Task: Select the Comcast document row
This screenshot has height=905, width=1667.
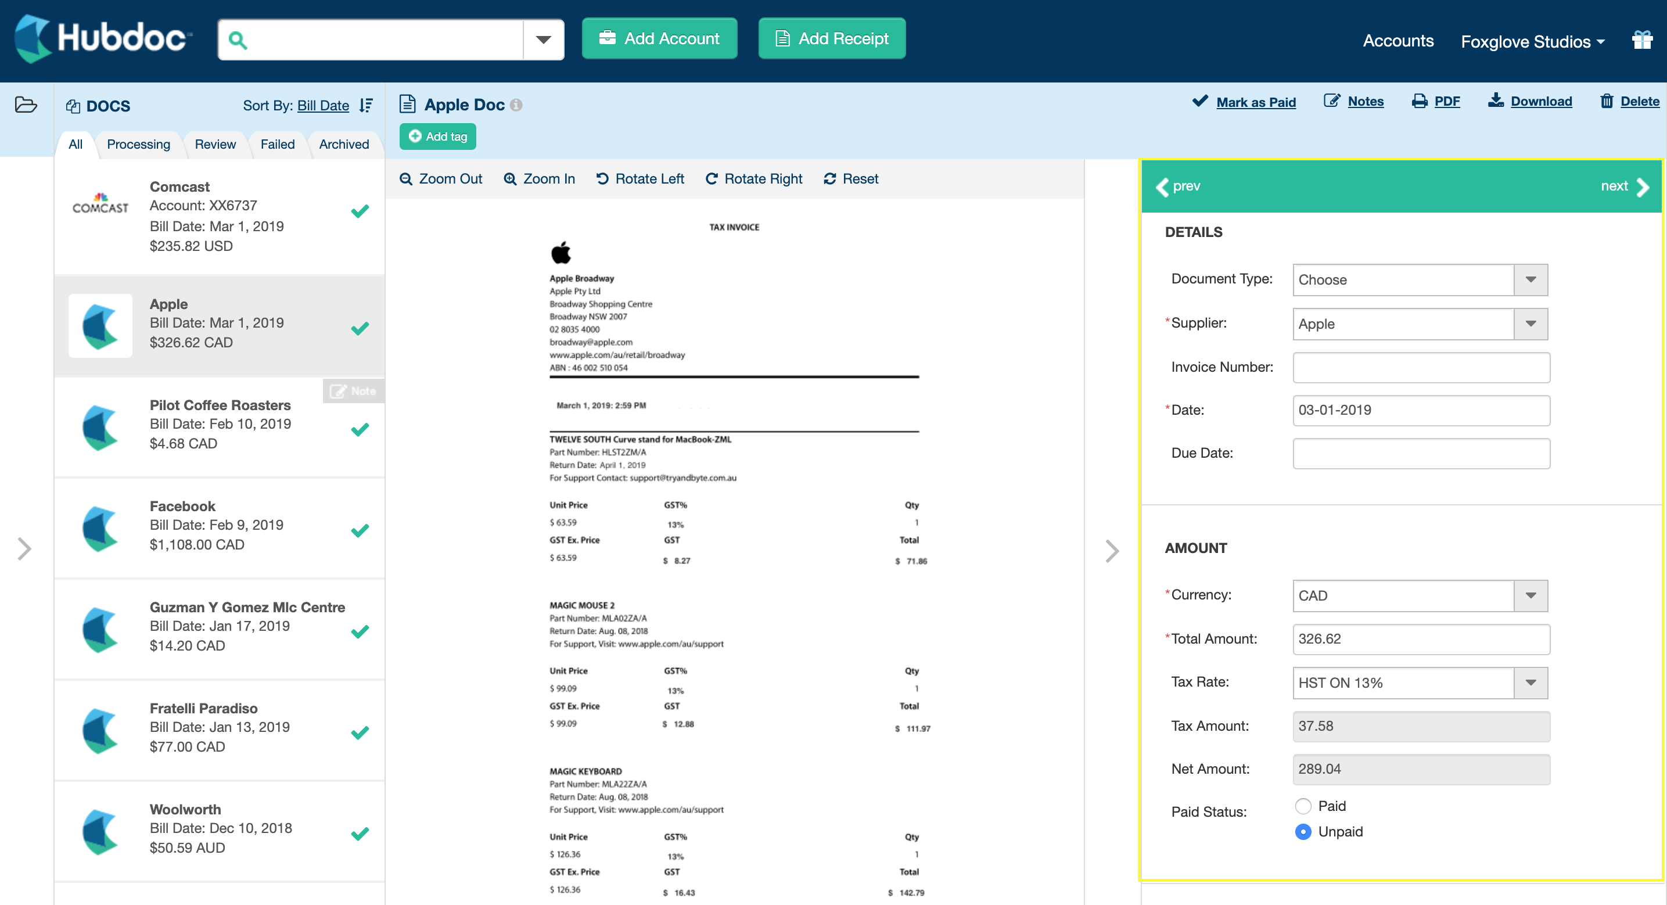Action: (220, 216)
